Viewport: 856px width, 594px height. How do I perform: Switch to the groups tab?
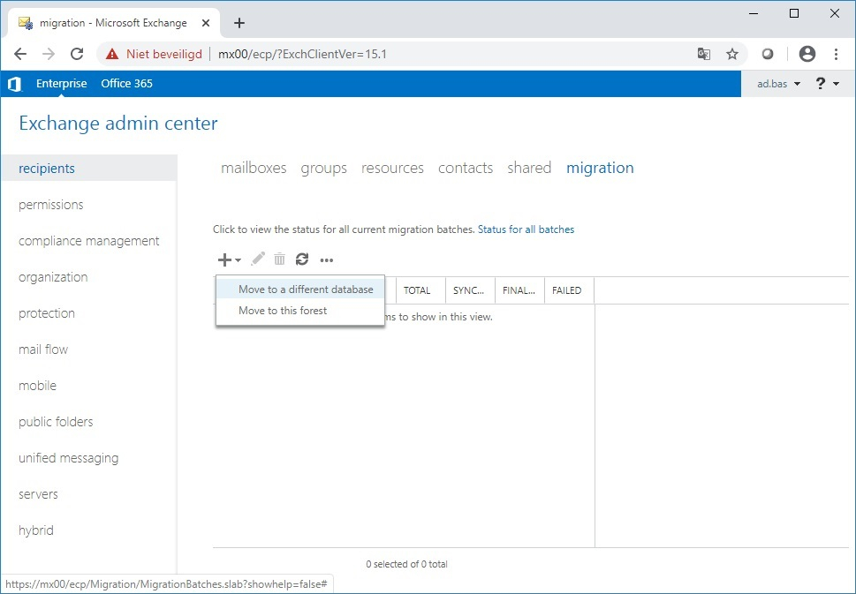(x=323, y=168)
